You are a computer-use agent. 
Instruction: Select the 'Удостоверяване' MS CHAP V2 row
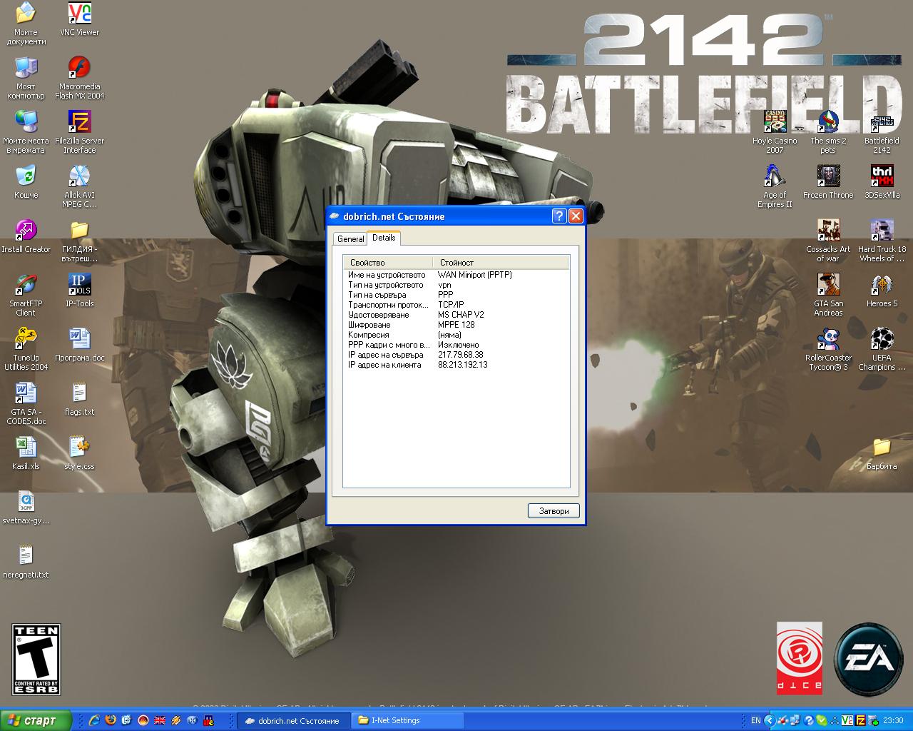[x=456, y=315]
